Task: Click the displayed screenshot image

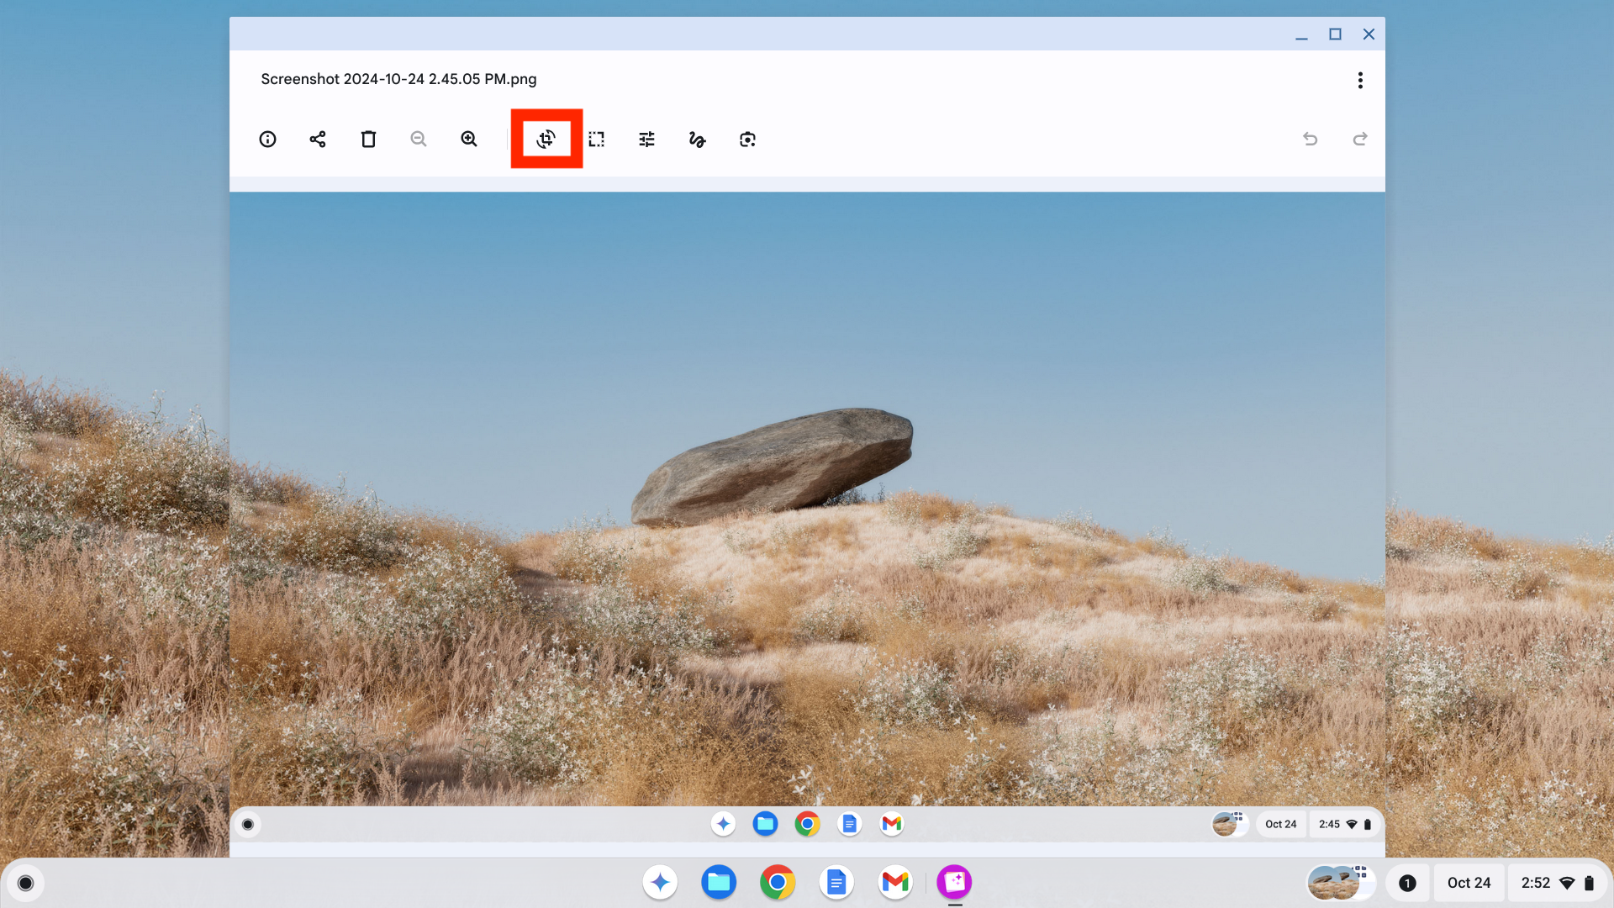Action: point(807,517)
